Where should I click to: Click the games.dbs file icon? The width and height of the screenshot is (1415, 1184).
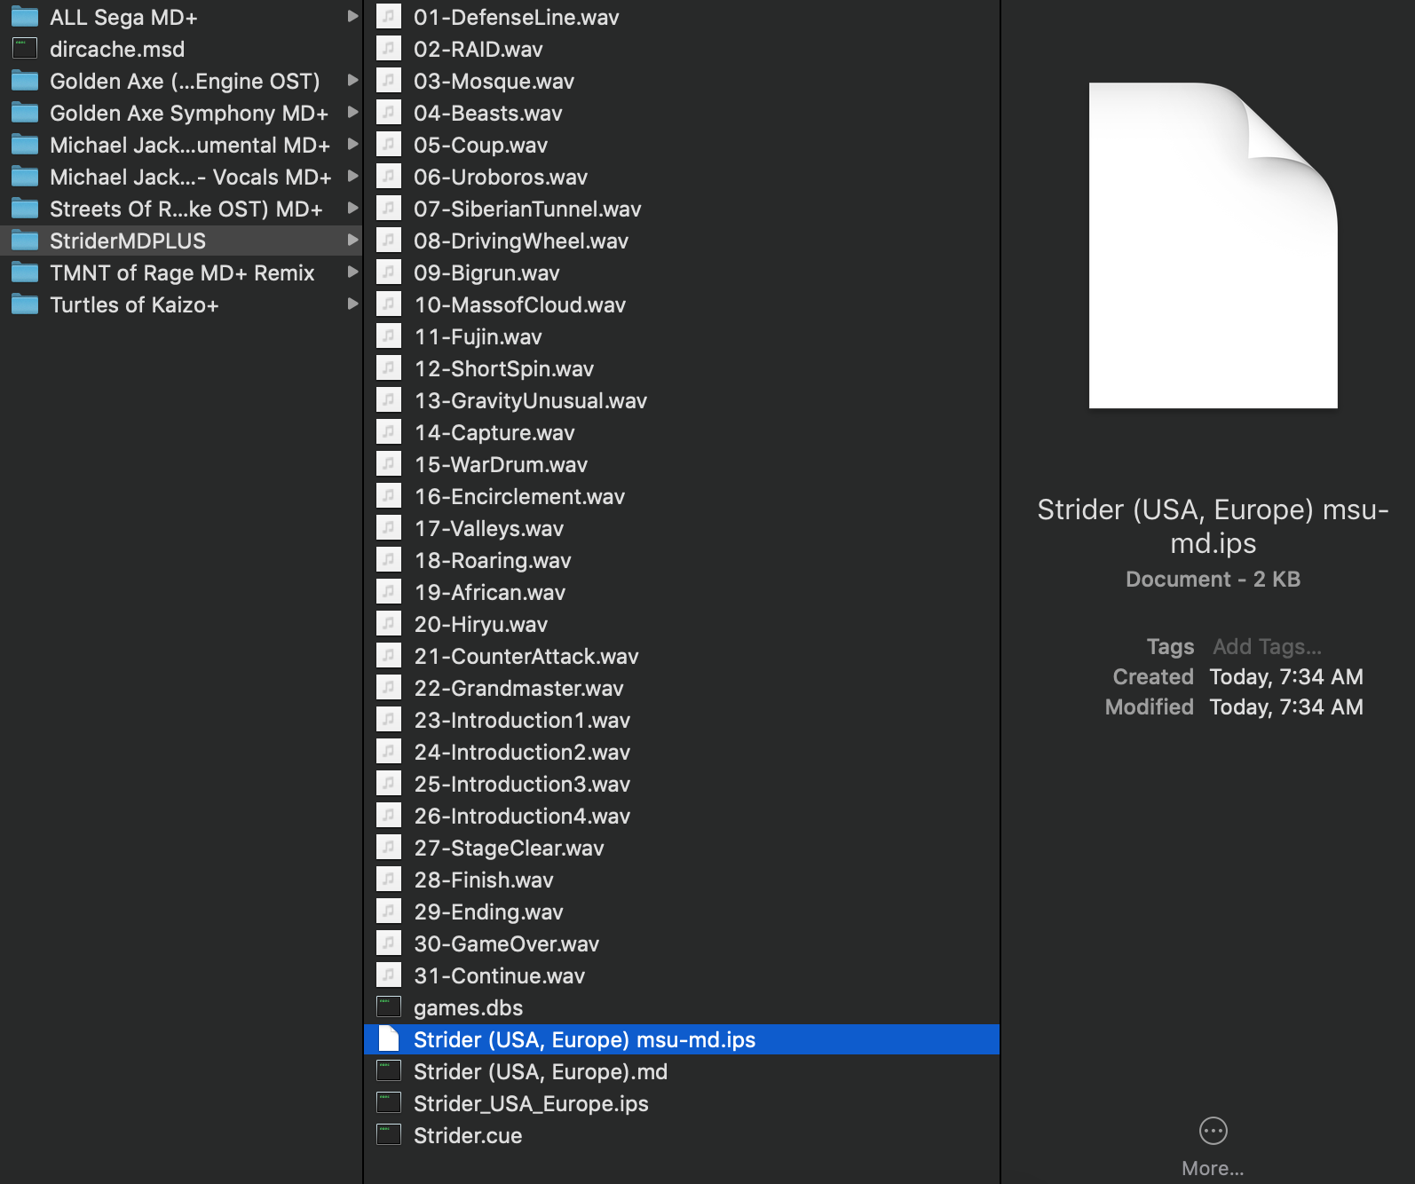point(389,1007)
